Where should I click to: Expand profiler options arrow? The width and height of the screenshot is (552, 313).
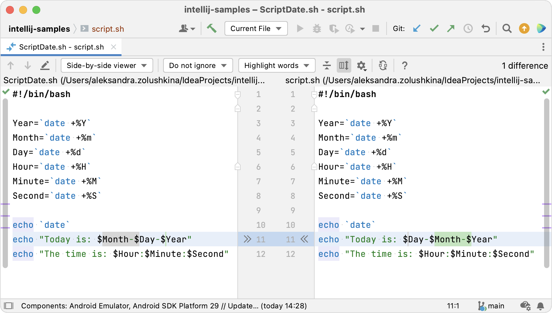pyautogui.click(x=362, y=29)
